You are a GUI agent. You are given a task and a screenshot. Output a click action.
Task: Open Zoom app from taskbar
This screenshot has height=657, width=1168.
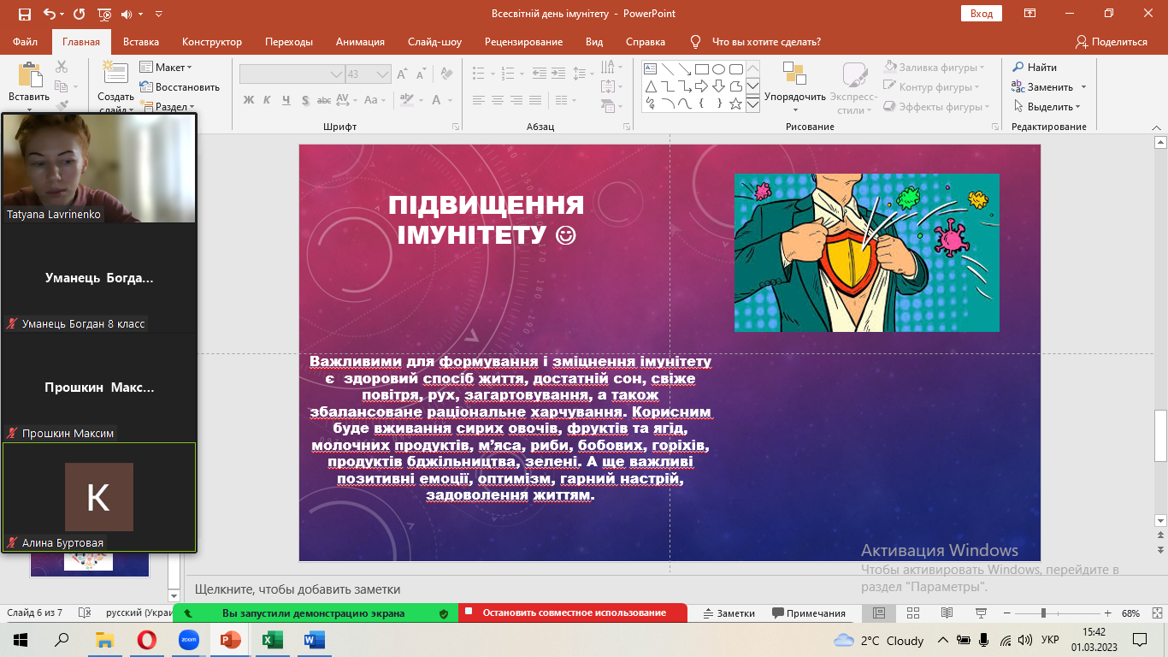coord(188,640)
